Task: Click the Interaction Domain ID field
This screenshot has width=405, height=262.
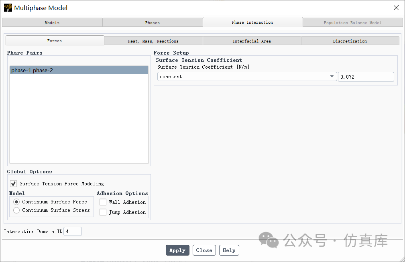Action: click(x=72, y=231)
